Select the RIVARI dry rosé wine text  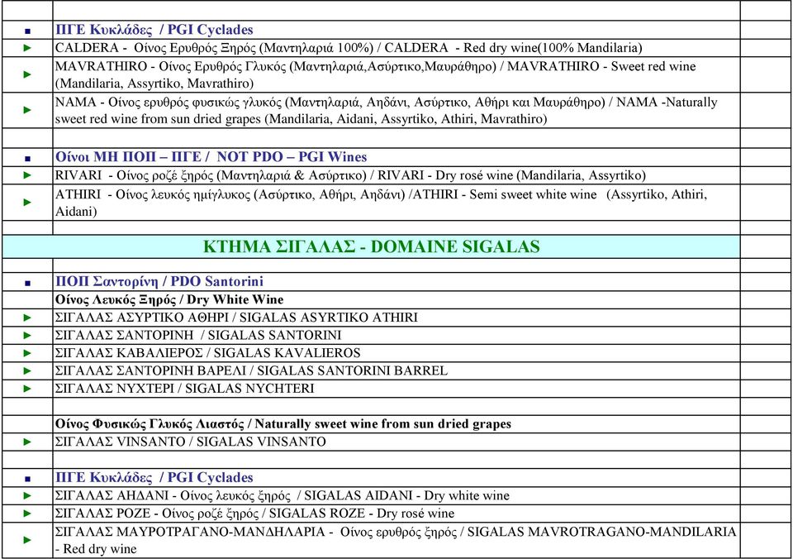tap(350, 175)
